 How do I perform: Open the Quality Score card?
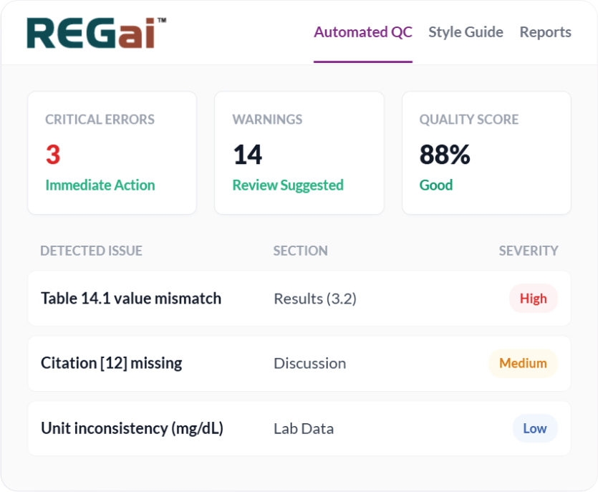click(486, 152)
